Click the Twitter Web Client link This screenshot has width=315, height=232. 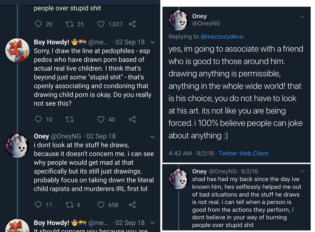[x=243, y=153]
